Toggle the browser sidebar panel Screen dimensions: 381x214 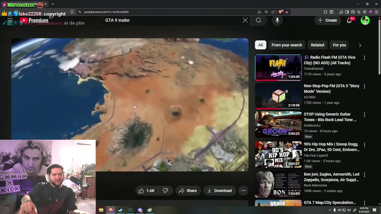[x=347, y=12]
